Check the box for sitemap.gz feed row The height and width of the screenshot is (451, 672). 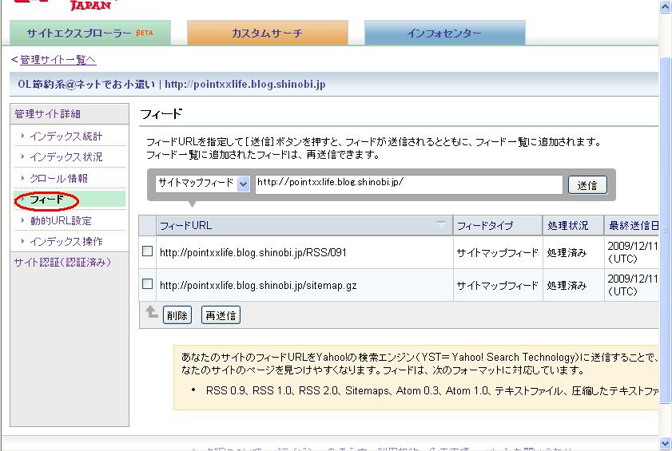pyautogui.click(x=147, y=283)
